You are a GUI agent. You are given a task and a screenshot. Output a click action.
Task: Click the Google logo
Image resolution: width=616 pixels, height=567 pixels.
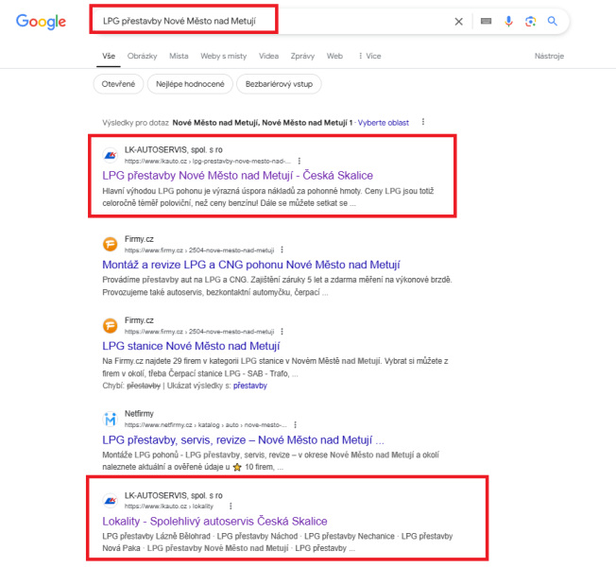point(41,22)
